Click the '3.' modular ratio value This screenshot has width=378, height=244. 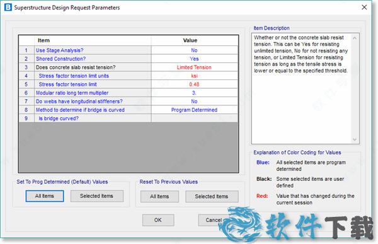195,93
